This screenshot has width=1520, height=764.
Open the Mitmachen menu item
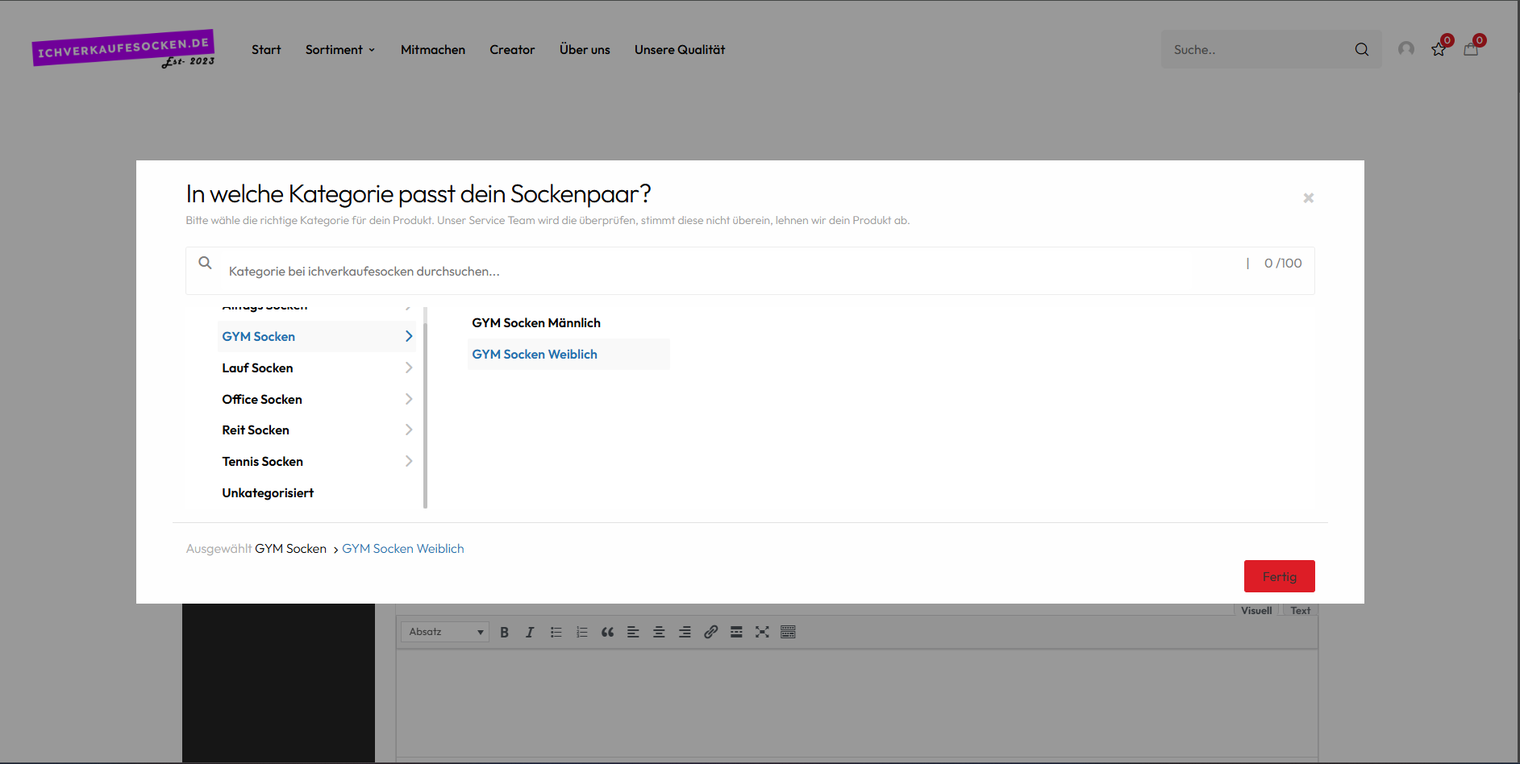pos(432,50)
